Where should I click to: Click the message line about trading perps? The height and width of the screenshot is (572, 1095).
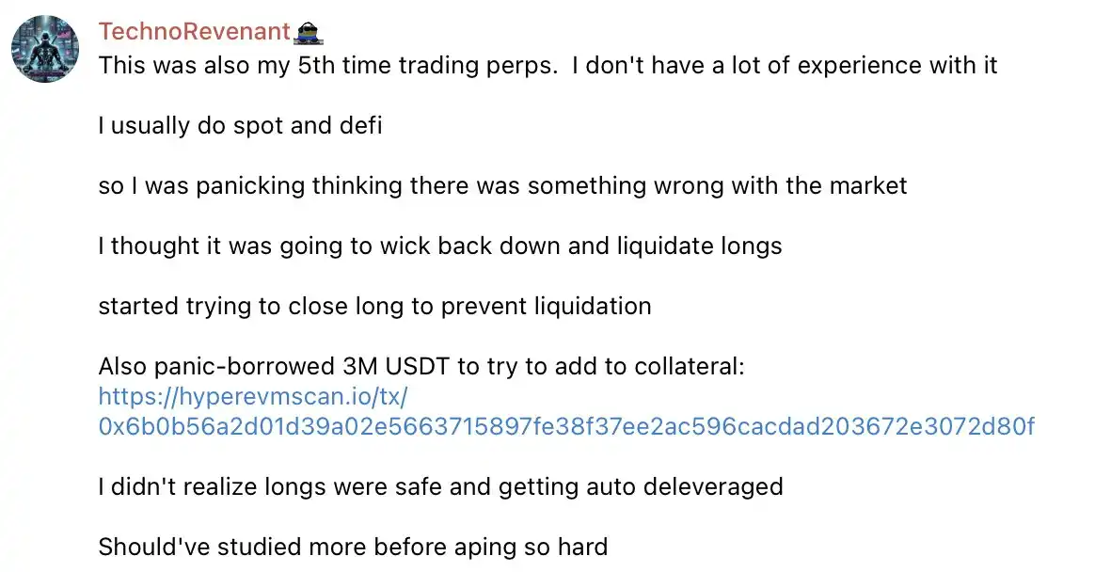coord(547,65)
